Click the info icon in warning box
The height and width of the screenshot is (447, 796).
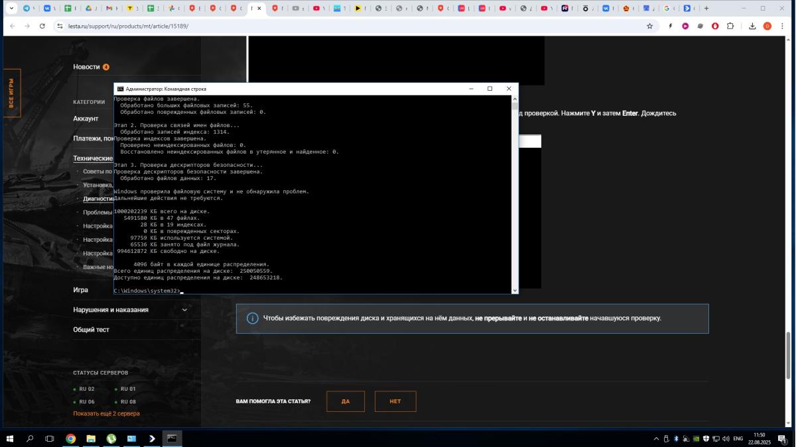(252, 319)
